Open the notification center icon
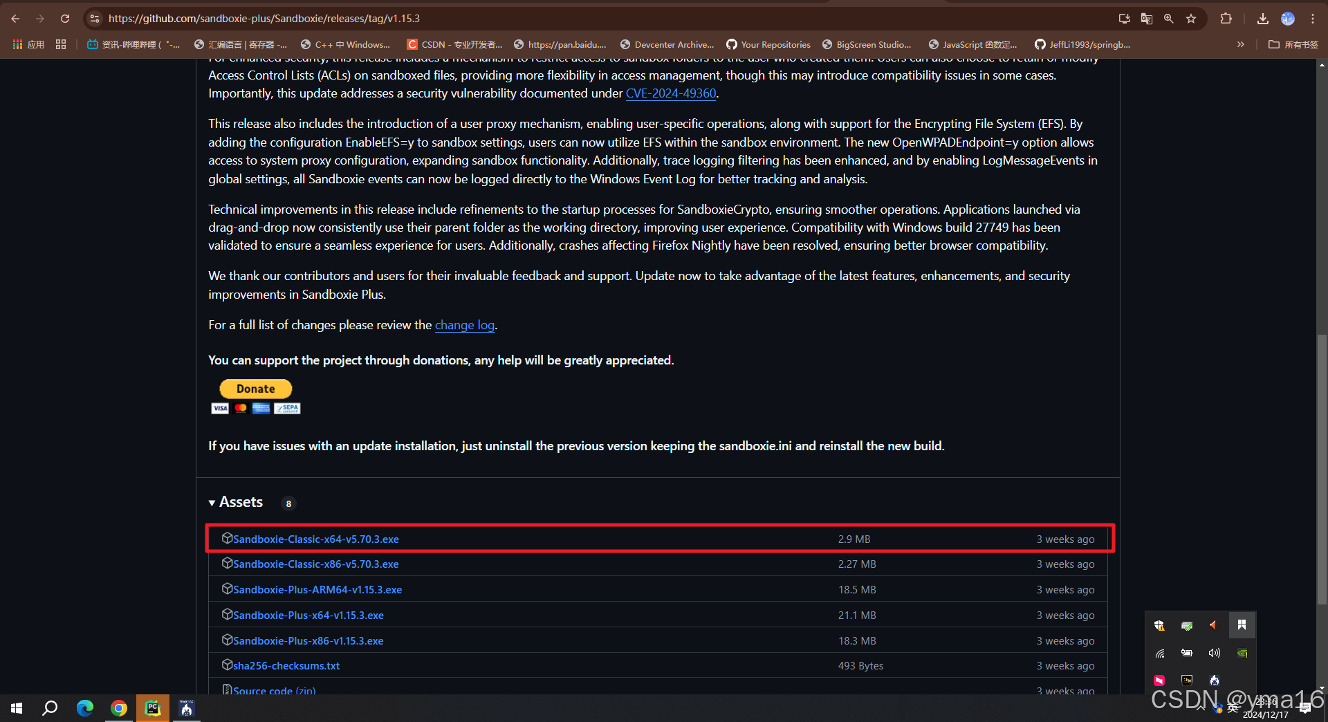Image resolution: width=1328 pixels, height=722 pixels. coord(1305,708)
